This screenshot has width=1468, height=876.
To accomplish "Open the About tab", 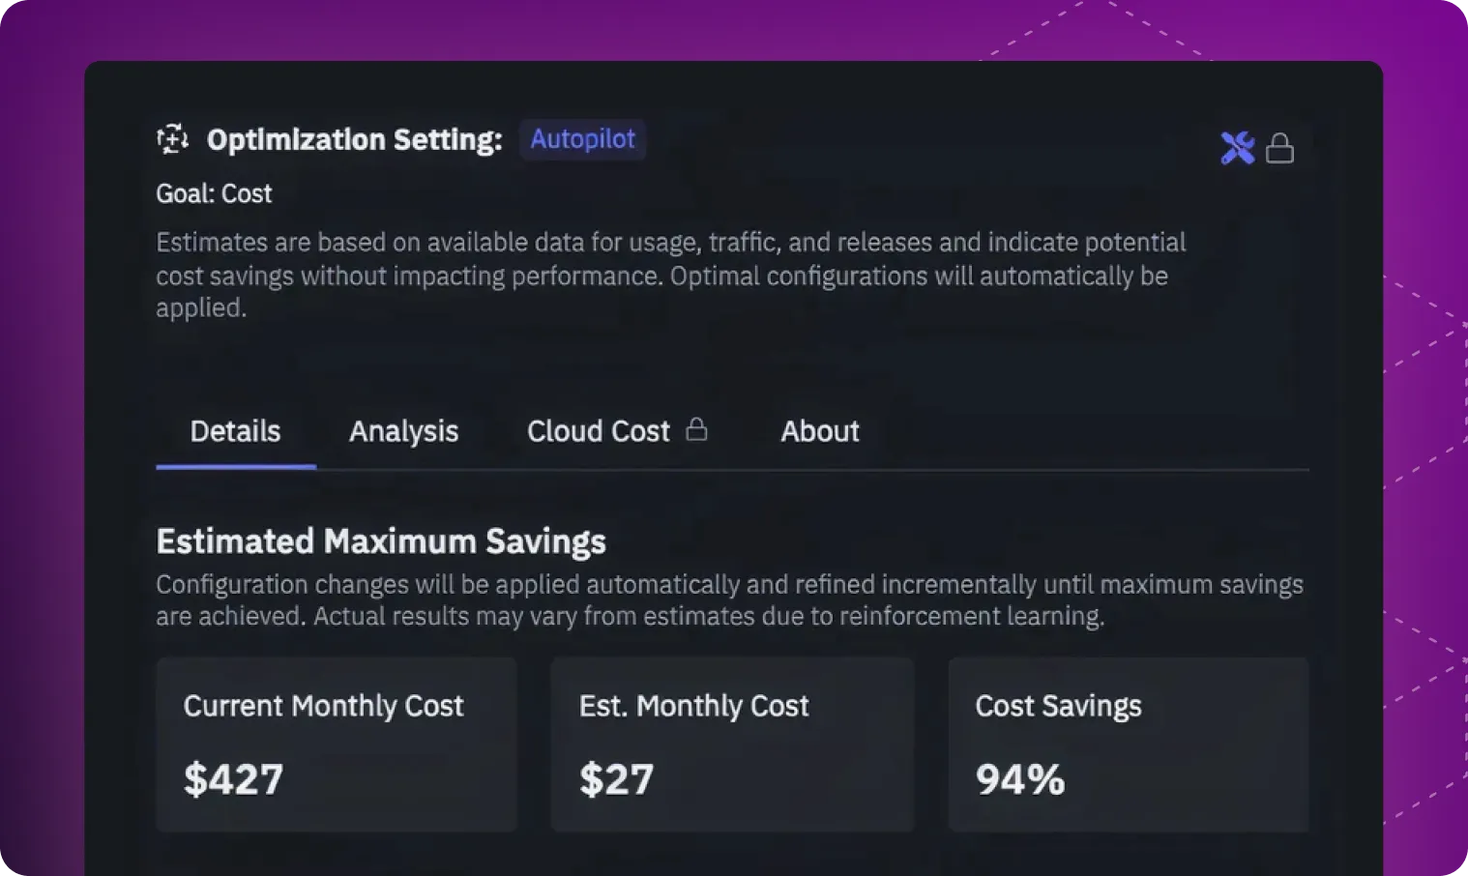I will [x=820, y=431].
